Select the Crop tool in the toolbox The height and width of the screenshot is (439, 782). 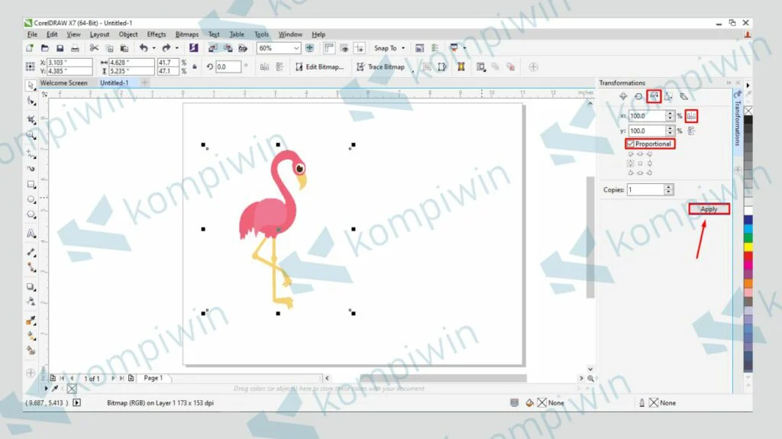[x=31, y=120]
